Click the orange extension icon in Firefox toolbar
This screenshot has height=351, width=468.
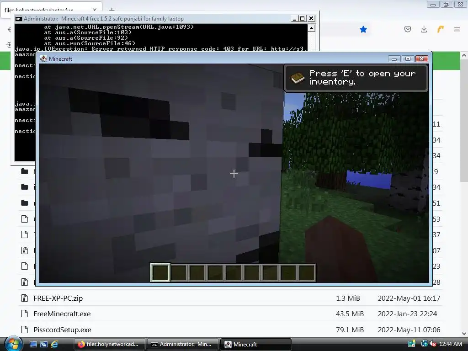tap(441, 29)
